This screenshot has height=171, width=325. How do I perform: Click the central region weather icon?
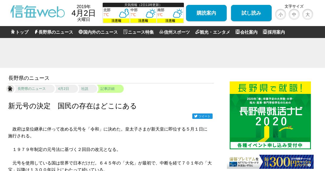(x=151, y=13)
